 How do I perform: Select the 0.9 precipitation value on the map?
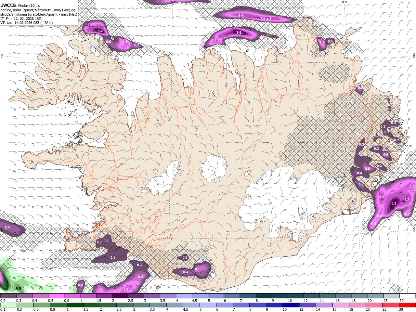tap(379, 216)
